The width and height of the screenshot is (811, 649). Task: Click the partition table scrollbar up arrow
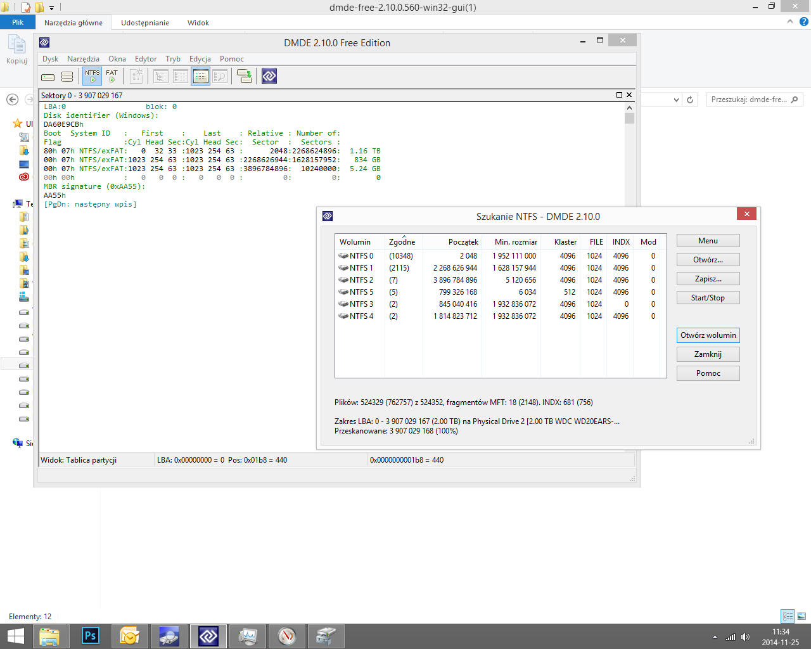point(629,108)
